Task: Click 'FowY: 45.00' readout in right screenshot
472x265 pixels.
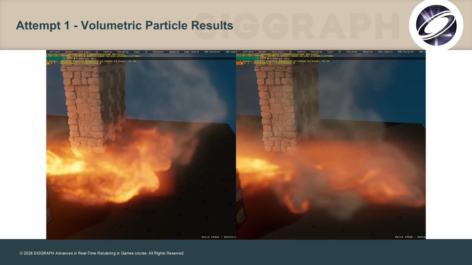Action: pyautogui.click(x=321, y=61)
